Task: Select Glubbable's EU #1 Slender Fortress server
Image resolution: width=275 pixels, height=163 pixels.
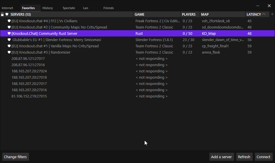Action: pos(137,40)
